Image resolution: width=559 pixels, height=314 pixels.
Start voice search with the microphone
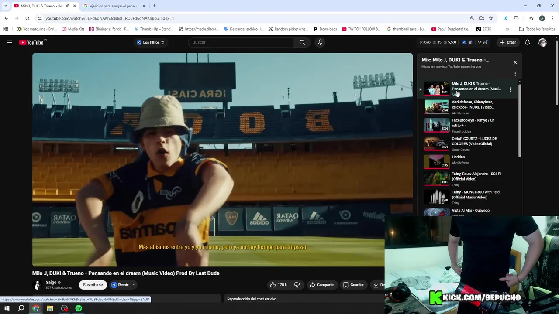320,42
